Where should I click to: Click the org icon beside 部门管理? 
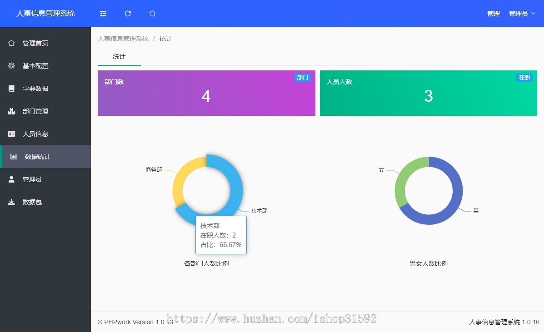[11, 111]
